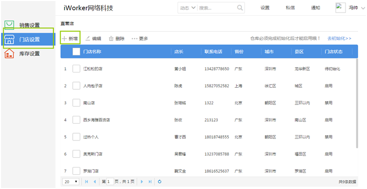Click phone value 213123
This screenshot has height=189, width=367.
(x=212, y=120)
